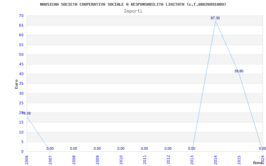Viewport: 266px width, 166px height.
Task: Click the Euro y-axis title
Action: pyautogui.click(x=16, y=84)
